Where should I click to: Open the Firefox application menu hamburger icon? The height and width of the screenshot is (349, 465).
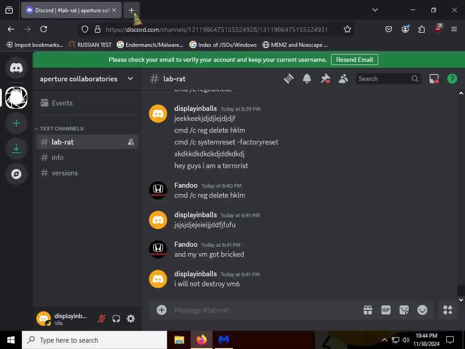pyautogui.click(x=454, y=29)
